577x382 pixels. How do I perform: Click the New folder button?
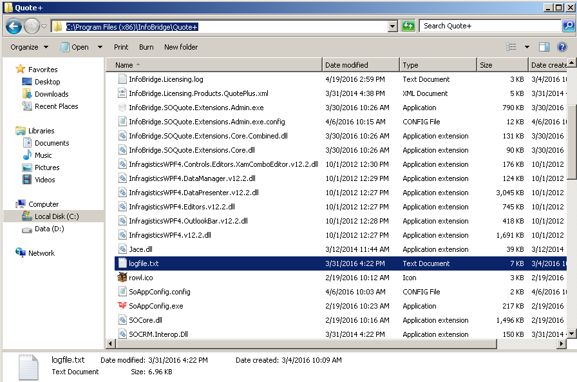pyautogui.click(x=181, y=47)
